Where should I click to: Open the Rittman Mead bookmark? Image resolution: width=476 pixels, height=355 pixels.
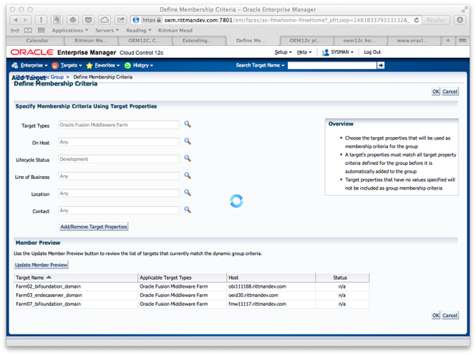(x=175, y=30)
